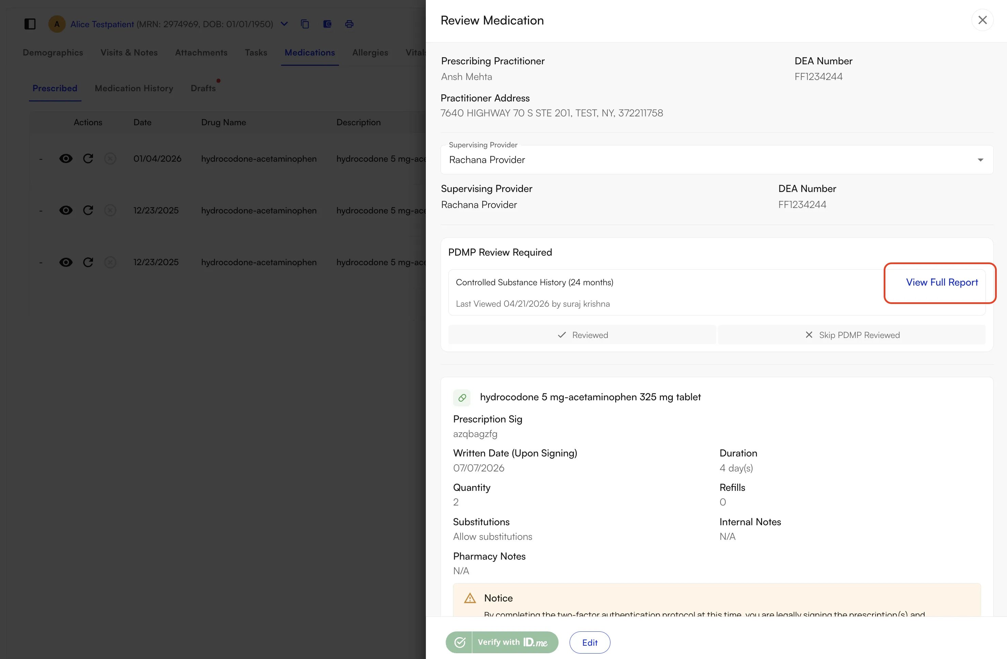Close the Review Medication panel
Image resolution: width=1007 pixels, height=659 pixels.
pos(982,20)
